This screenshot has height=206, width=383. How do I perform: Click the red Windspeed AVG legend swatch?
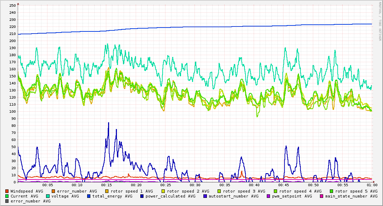[7, 191]
